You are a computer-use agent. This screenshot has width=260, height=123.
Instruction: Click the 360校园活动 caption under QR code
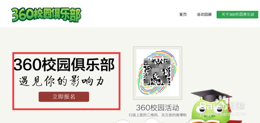tap(158, 108)
